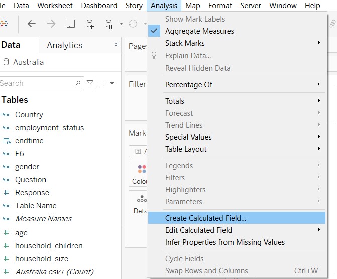Open the Table Layout submenu
Viewport: 337px width, 279px height.
click(237, 149)
